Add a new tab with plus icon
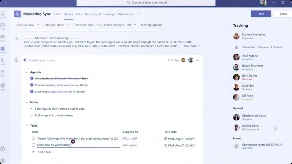This screenshot has height=164, width=292. (139, 14)
